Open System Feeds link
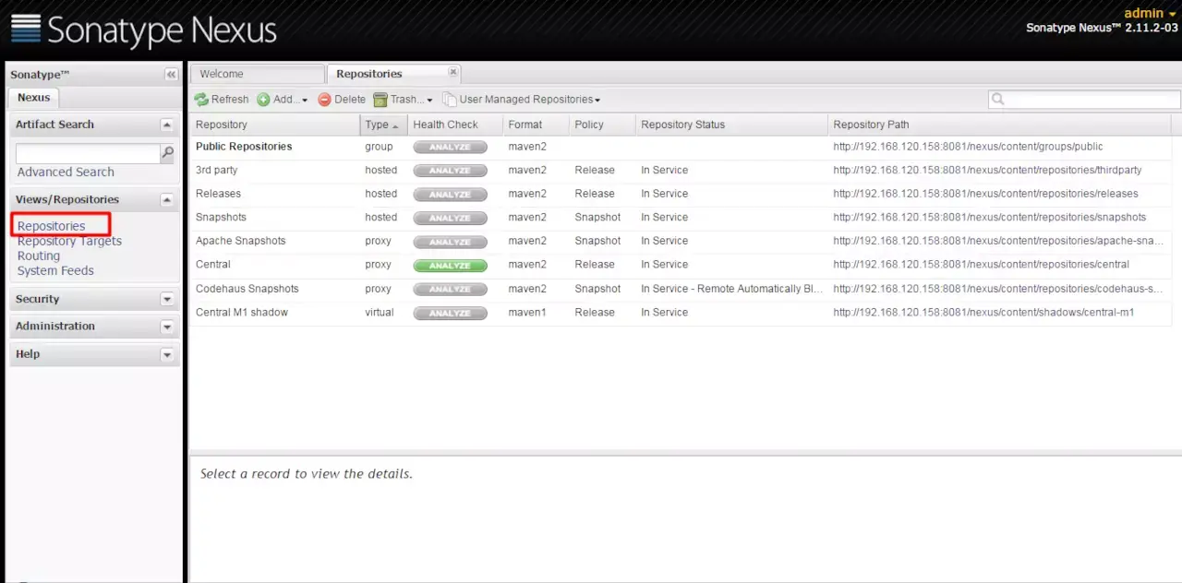Viewport: 1182px width, 583px height. point(55,270)
